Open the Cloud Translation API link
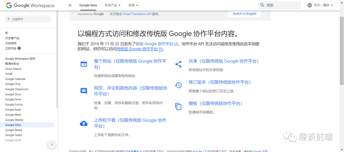This screenshot has width=344, height=152. pyautogui.click(x=137, y=14)
